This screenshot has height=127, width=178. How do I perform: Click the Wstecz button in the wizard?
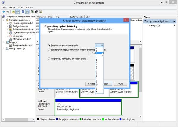pos(90,84)
